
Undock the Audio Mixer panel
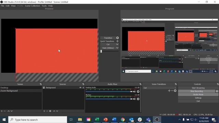(140, 84)
